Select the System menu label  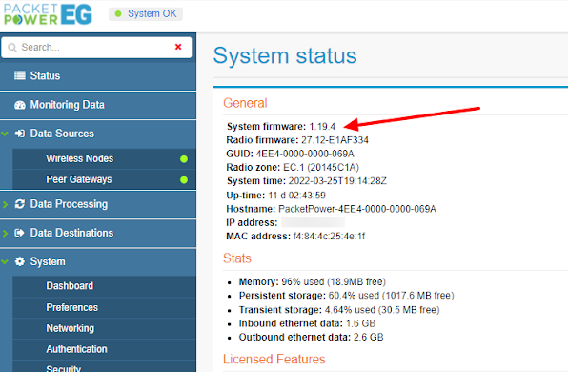pyautogui.click(x=48, y=261)
